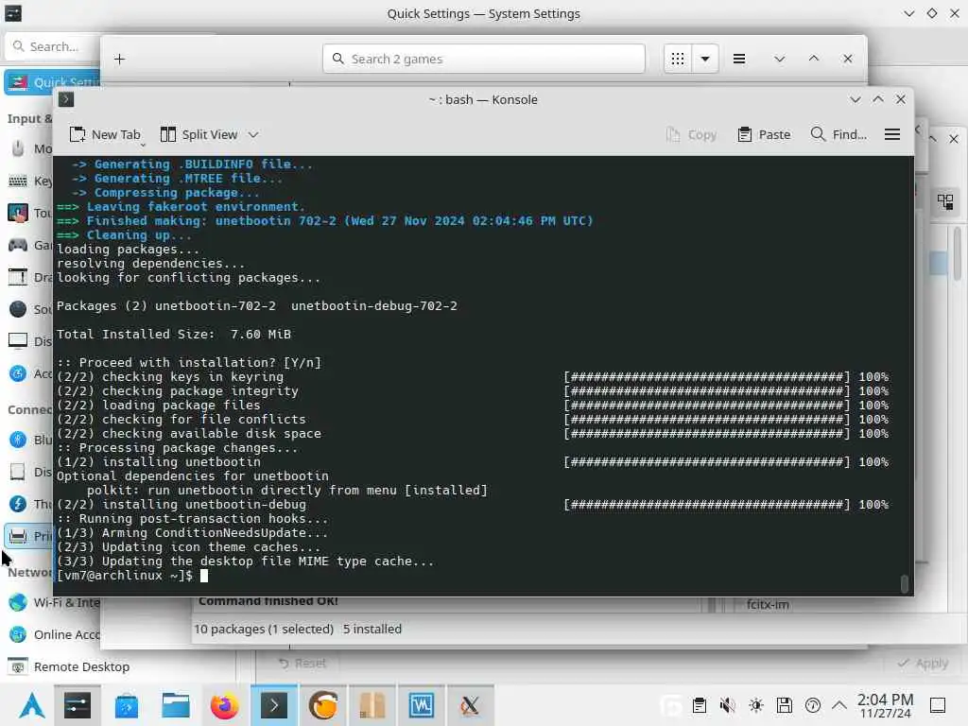Click tiling icon in right background window
The height and width of the screenshot is (726, 968).
click(x=945, y=202)
